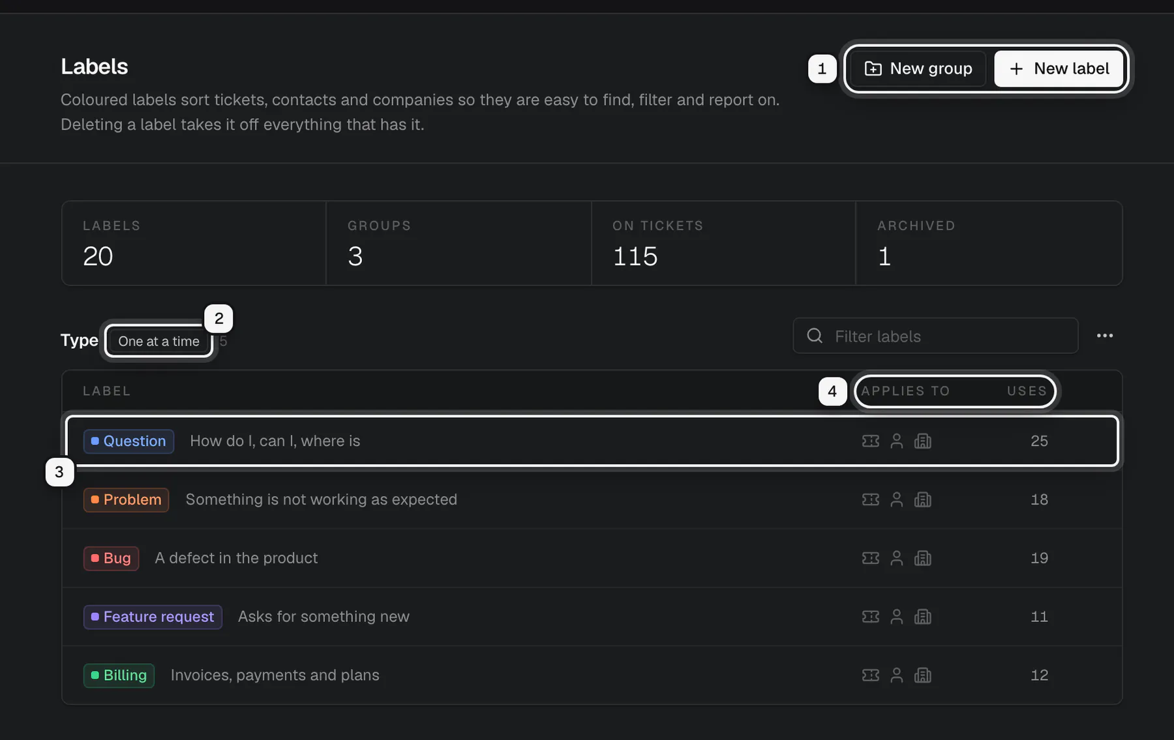Click contact person icon in Feature request row
The width and height of the screenshot is (1174, 740).
(897, 617)
